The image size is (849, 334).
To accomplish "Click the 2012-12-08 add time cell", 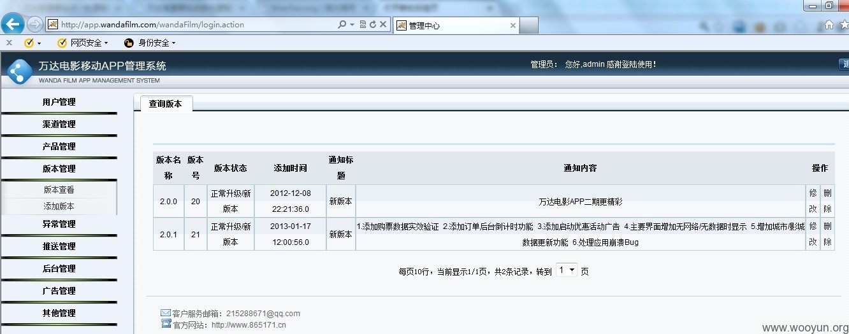I will (x=290, y=201).
